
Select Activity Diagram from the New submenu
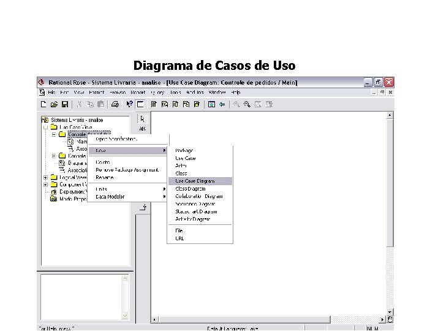pyautogui.click(x=200, y=219)
